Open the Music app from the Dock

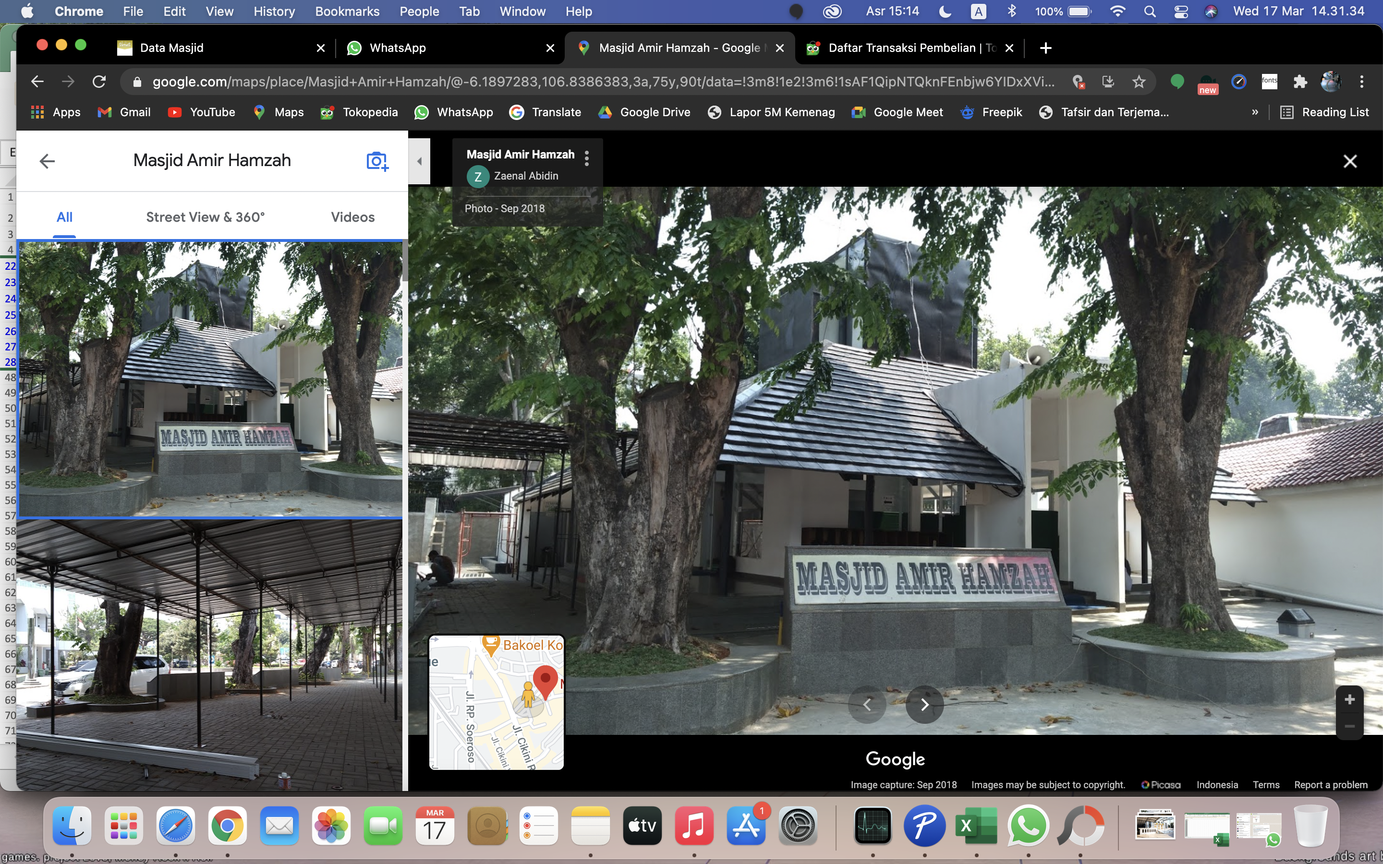pos(694,825)
